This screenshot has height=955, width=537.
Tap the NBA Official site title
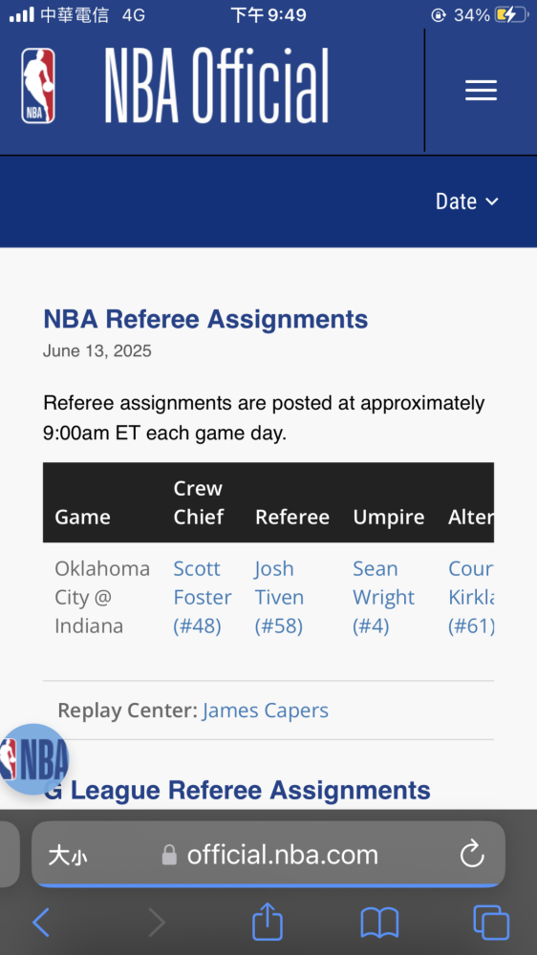(x=216, y=87)
